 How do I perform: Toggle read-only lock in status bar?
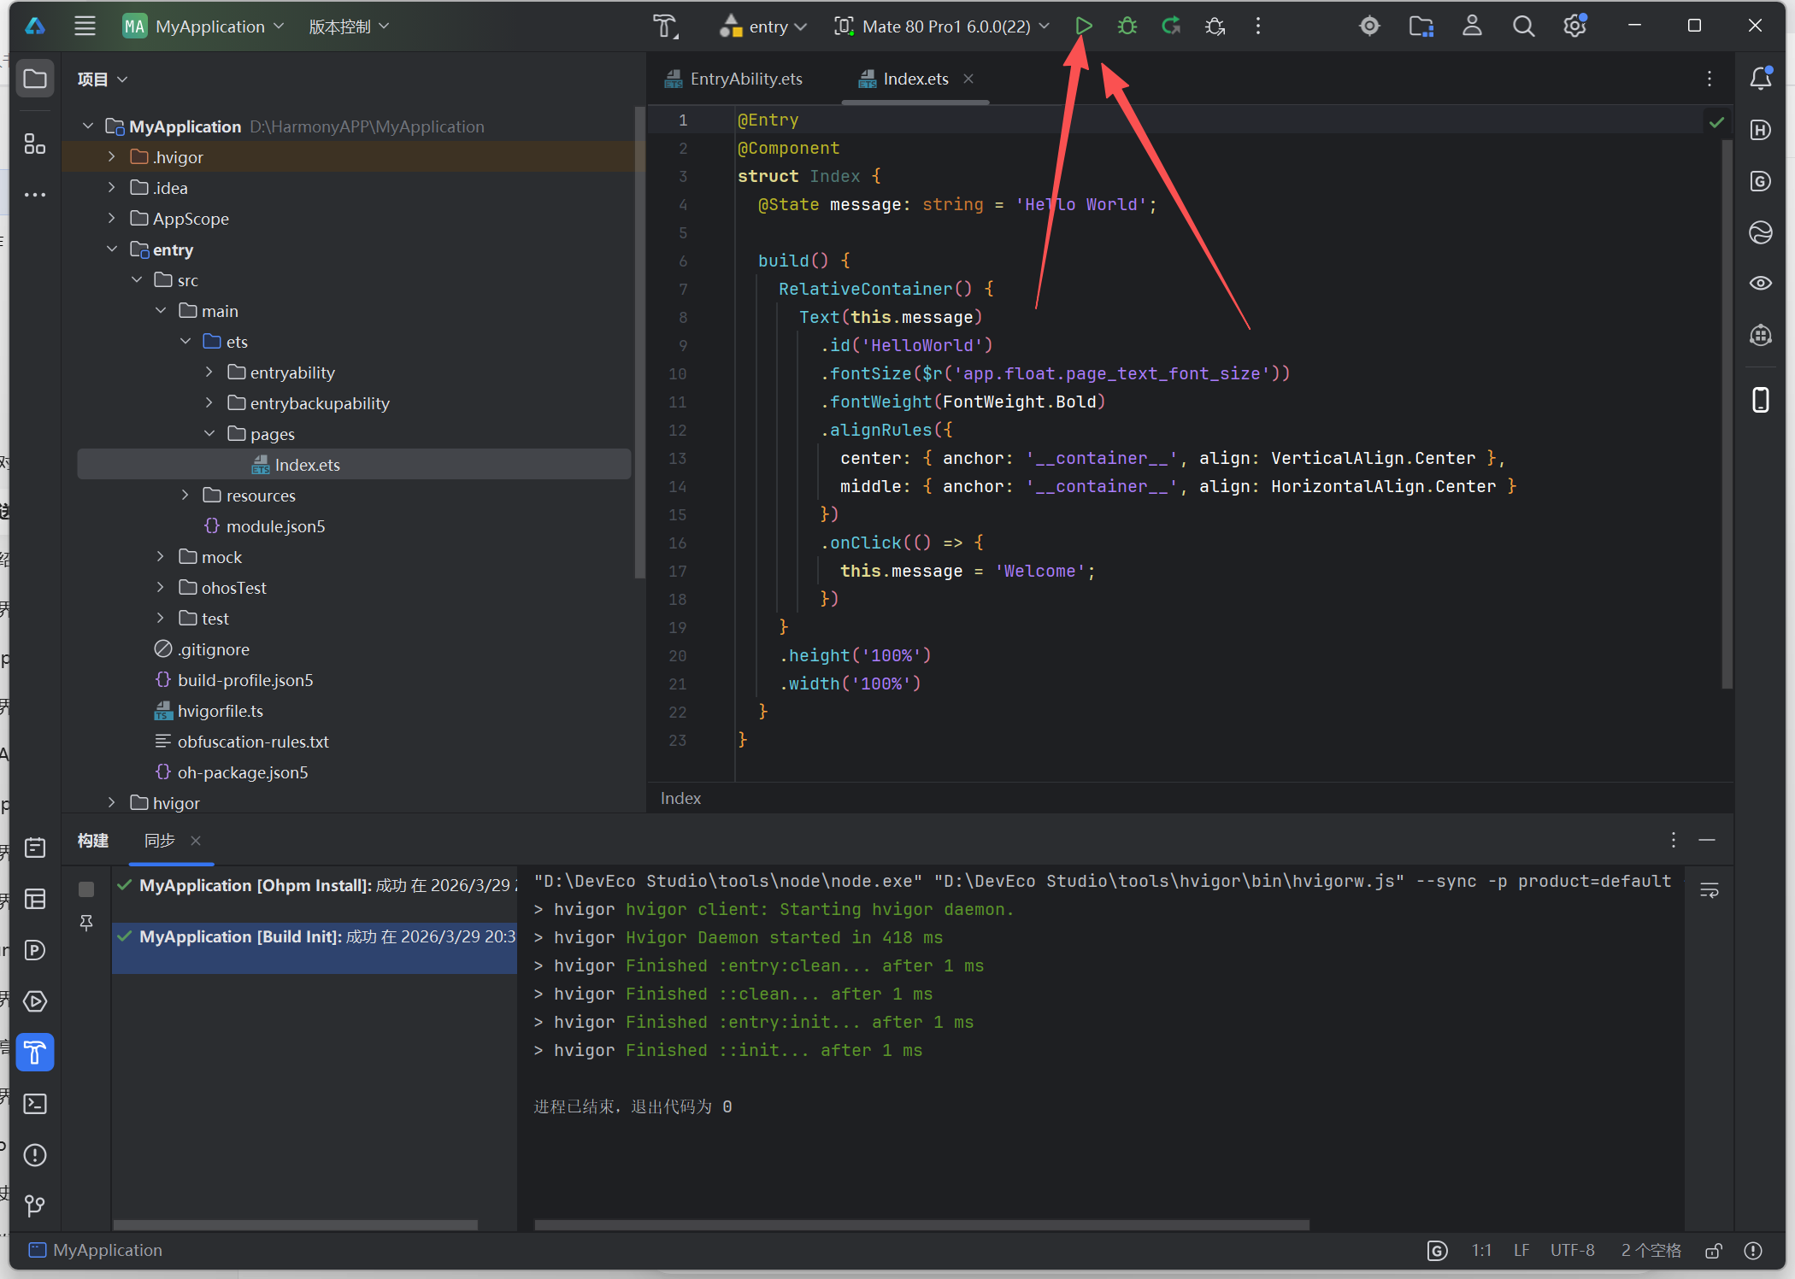[1713, 1251]
